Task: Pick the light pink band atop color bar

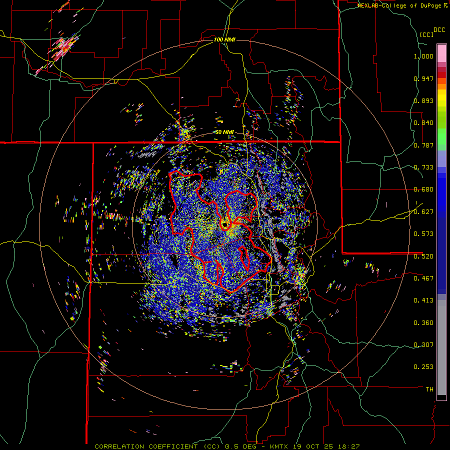Action: [441, 53]
